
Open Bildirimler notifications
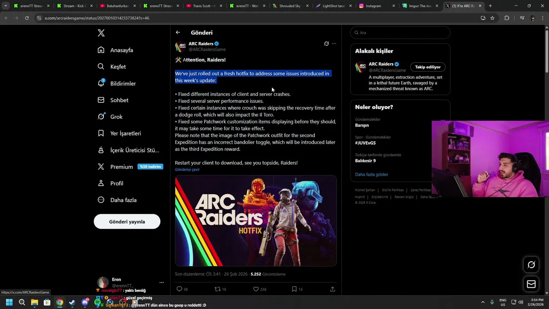point(117,83)
